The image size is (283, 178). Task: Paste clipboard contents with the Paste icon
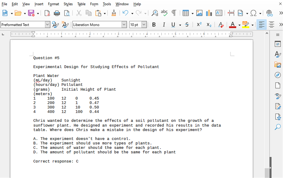[x=98, y=13]
